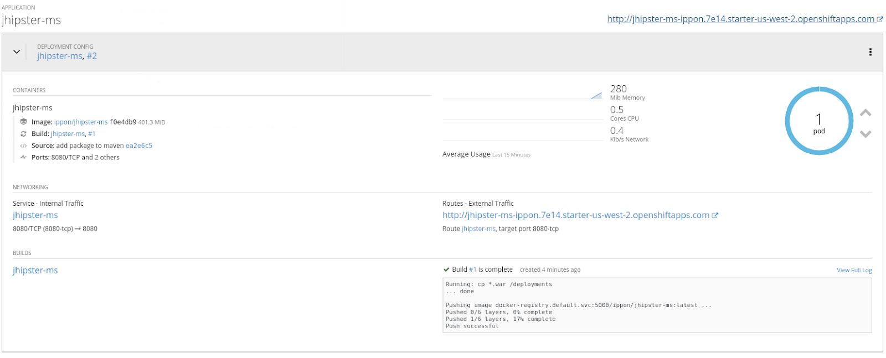Click the memory usage sparkline chart
Viewport: 886px width, 358px height.
(x=522, y=95)
